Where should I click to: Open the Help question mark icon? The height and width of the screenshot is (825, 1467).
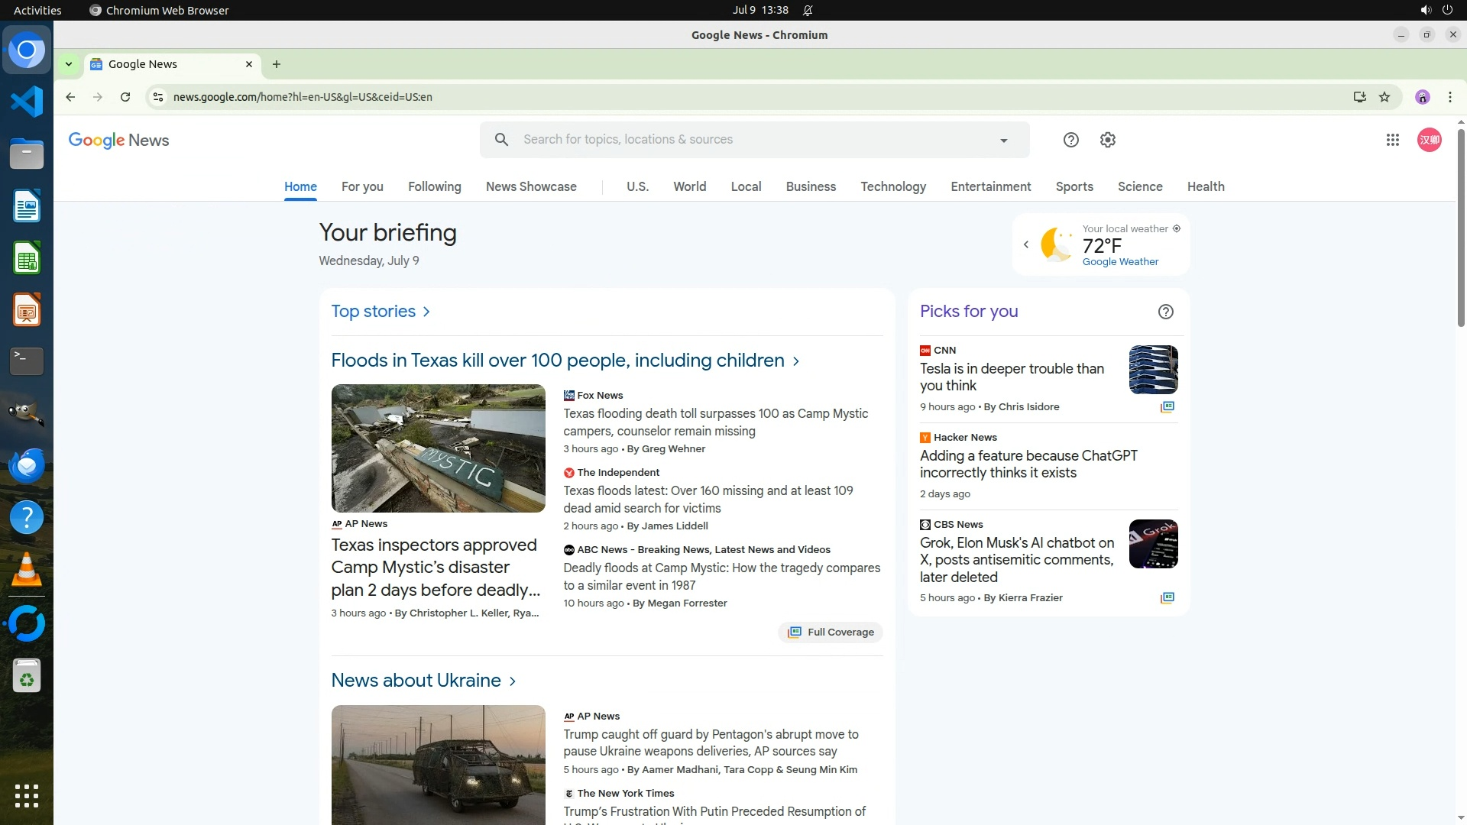(1070, 140)
